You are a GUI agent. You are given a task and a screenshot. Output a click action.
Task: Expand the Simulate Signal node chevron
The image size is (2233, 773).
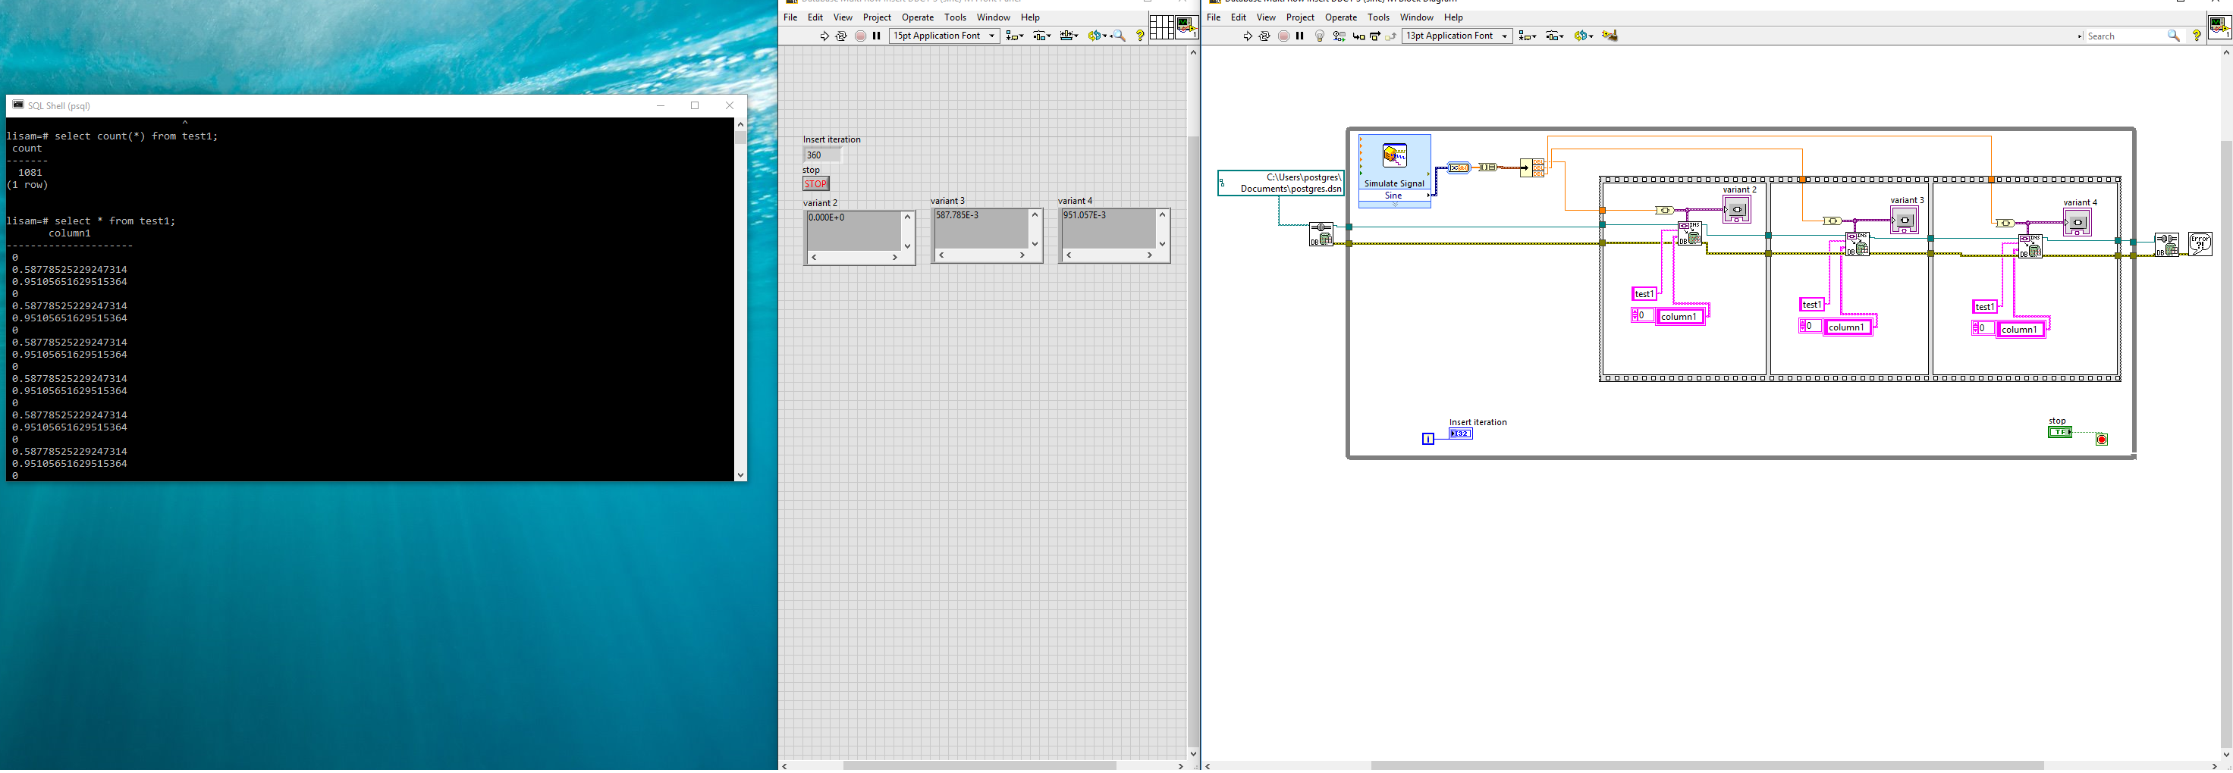pyautogui.click(x=1395, y=205)
